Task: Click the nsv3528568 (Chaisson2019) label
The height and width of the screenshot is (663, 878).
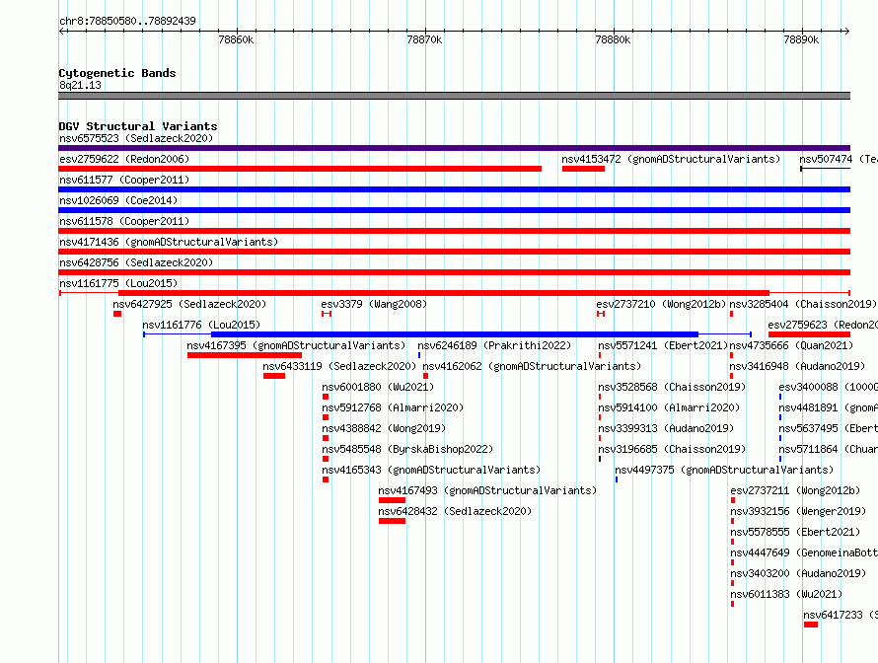Action: pos(672,387)
